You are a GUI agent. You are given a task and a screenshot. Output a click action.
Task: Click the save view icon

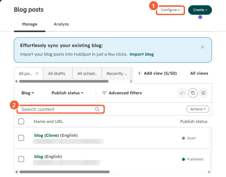[203, 93]
